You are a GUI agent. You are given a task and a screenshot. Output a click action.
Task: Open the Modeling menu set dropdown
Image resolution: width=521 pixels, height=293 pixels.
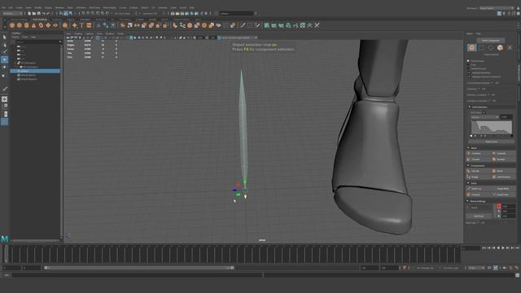12,14
